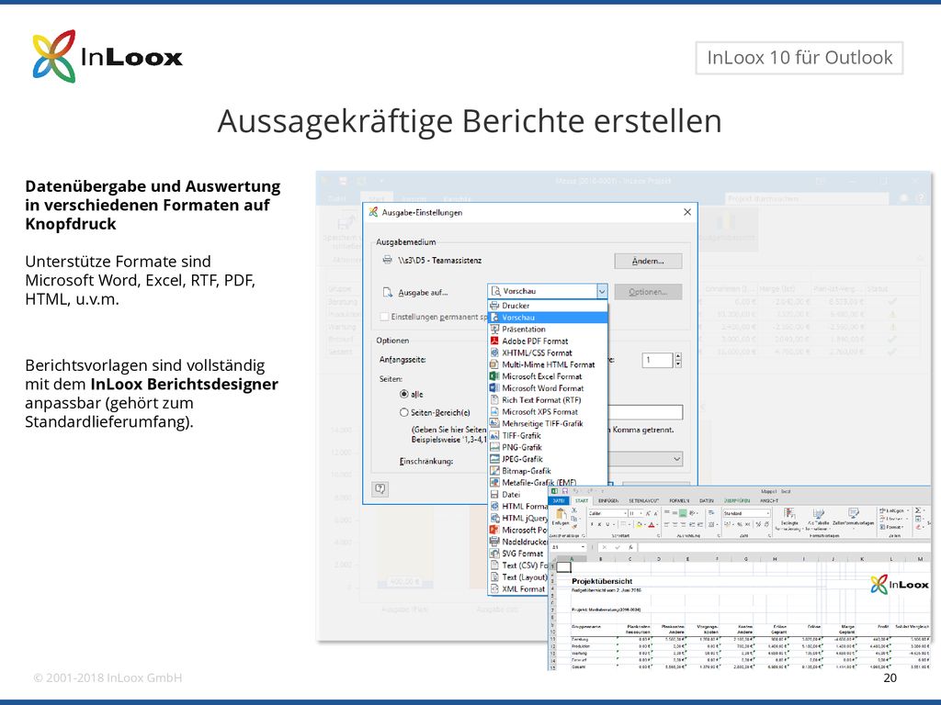
Task: Click the Rich Text Format (RTF) icon
Action: 494,400
